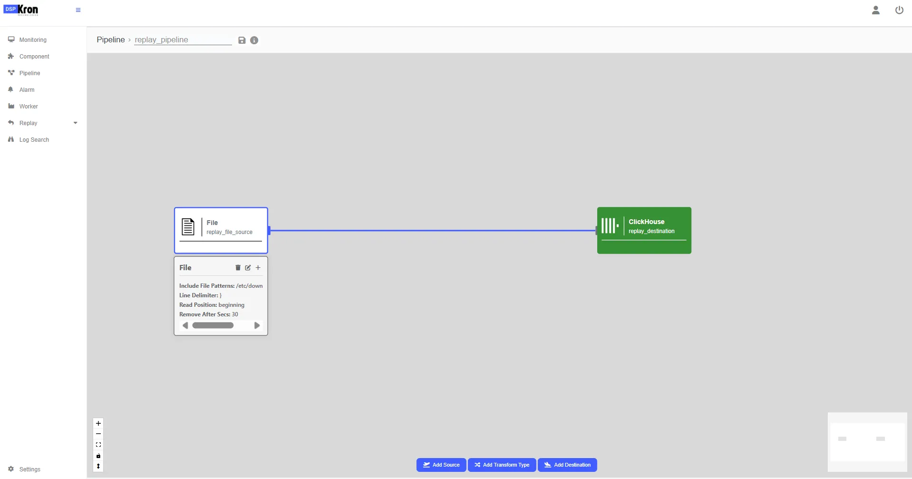912x479 pixels.
Task: Click the minimap overview in corner
Action: tap(867, 442)
